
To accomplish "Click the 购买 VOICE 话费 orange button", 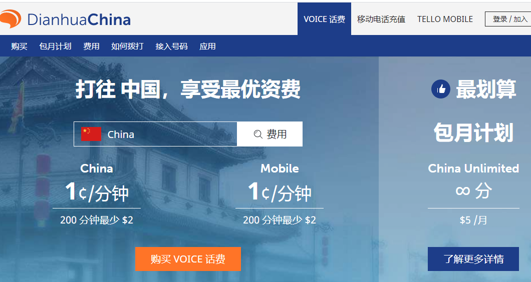I will coord(188,259).
